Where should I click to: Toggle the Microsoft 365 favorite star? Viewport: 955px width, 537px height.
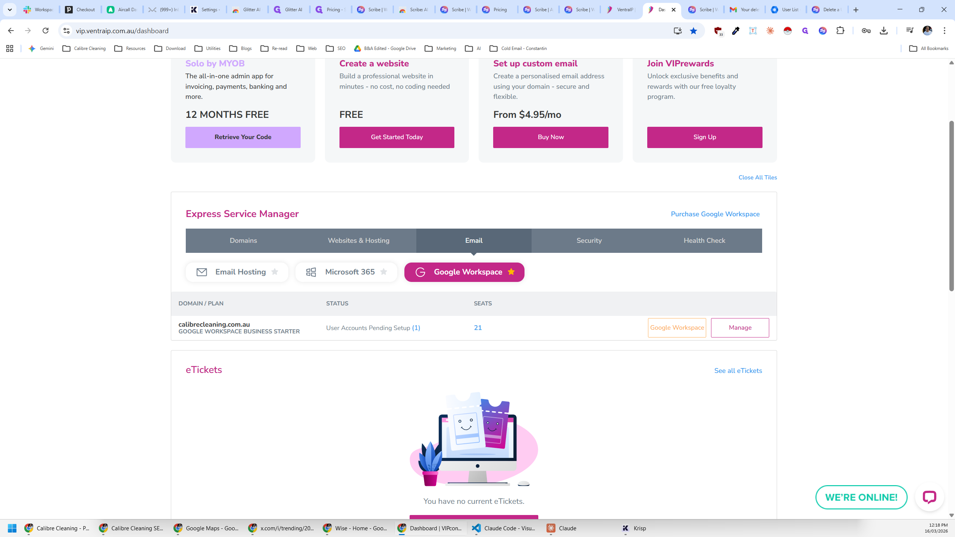[383, 272]
